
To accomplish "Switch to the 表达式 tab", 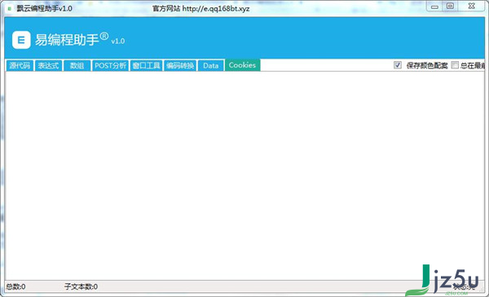I will 48,65.
